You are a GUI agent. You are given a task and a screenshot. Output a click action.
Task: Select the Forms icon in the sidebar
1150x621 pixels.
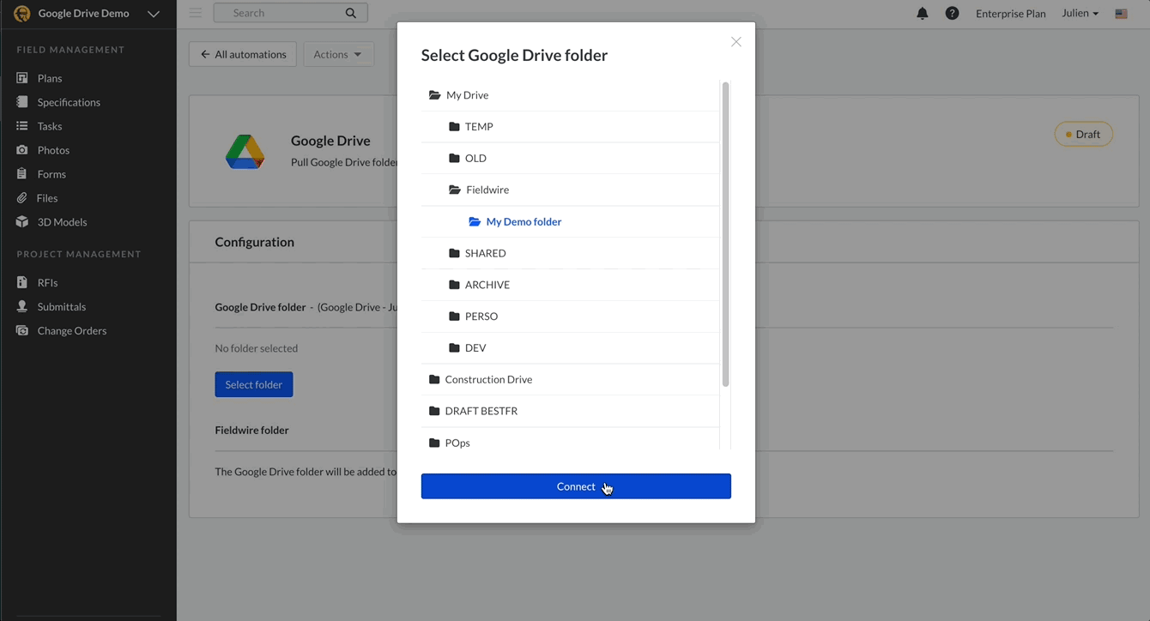[20, 173]
